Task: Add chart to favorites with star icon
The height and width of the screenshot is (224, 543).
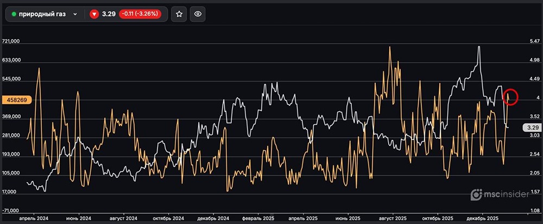Action: 179,14
